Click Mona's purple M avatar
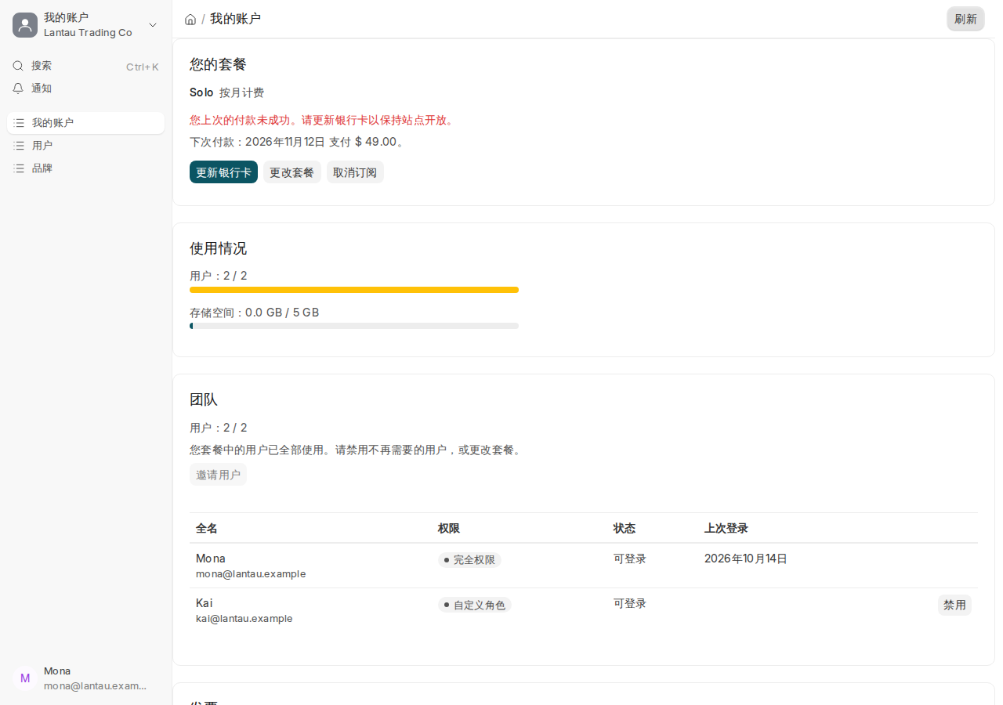1003x705 pixels. (25, 678)
